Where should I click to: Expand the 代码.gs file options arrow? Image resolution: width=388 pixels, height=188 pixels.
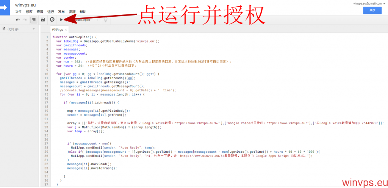coord(33,29)
